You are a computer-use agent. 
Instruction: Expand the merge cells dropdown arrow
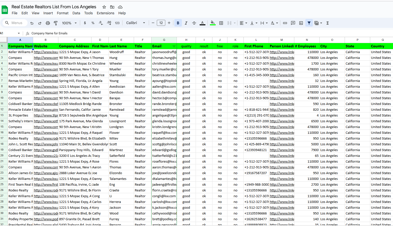tap(235, 23)
